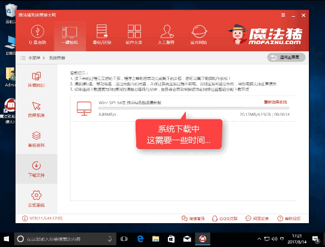This screenshot has width=325, height=247.
Task: Click the 主菜单 breadcrumb
Action: (x=34, y=58)
